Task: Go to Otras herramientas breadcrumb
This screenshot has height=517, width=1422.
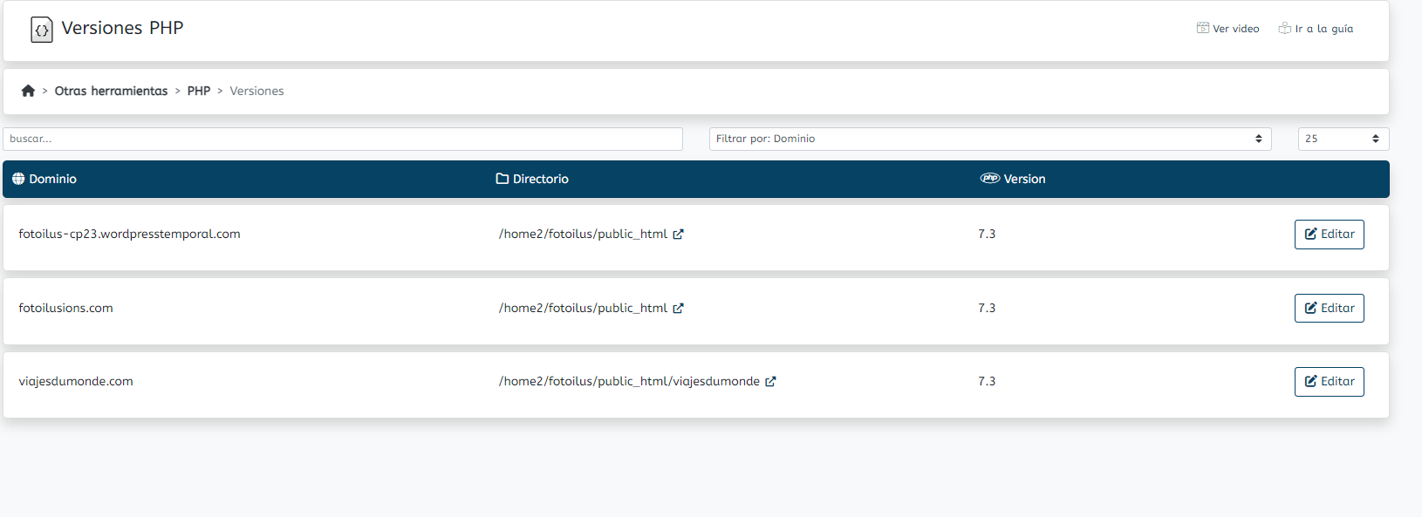Action: click(111, 91)
